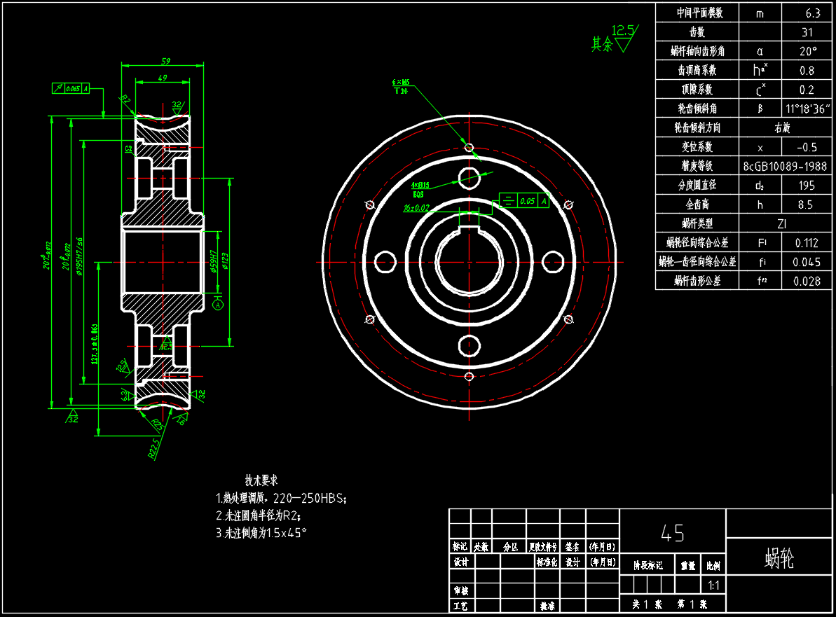Select the tolerance value 0.045

(x=807, y=262)
